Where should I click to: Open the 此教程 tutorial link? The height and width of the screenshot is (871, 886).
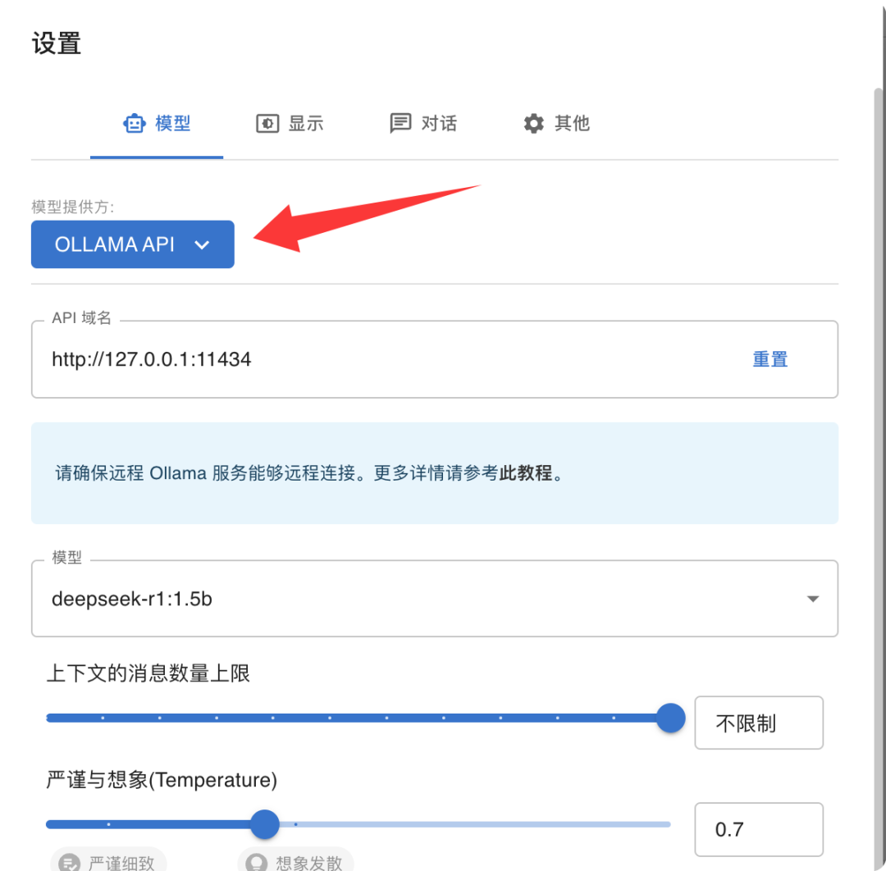coord(526,472)
